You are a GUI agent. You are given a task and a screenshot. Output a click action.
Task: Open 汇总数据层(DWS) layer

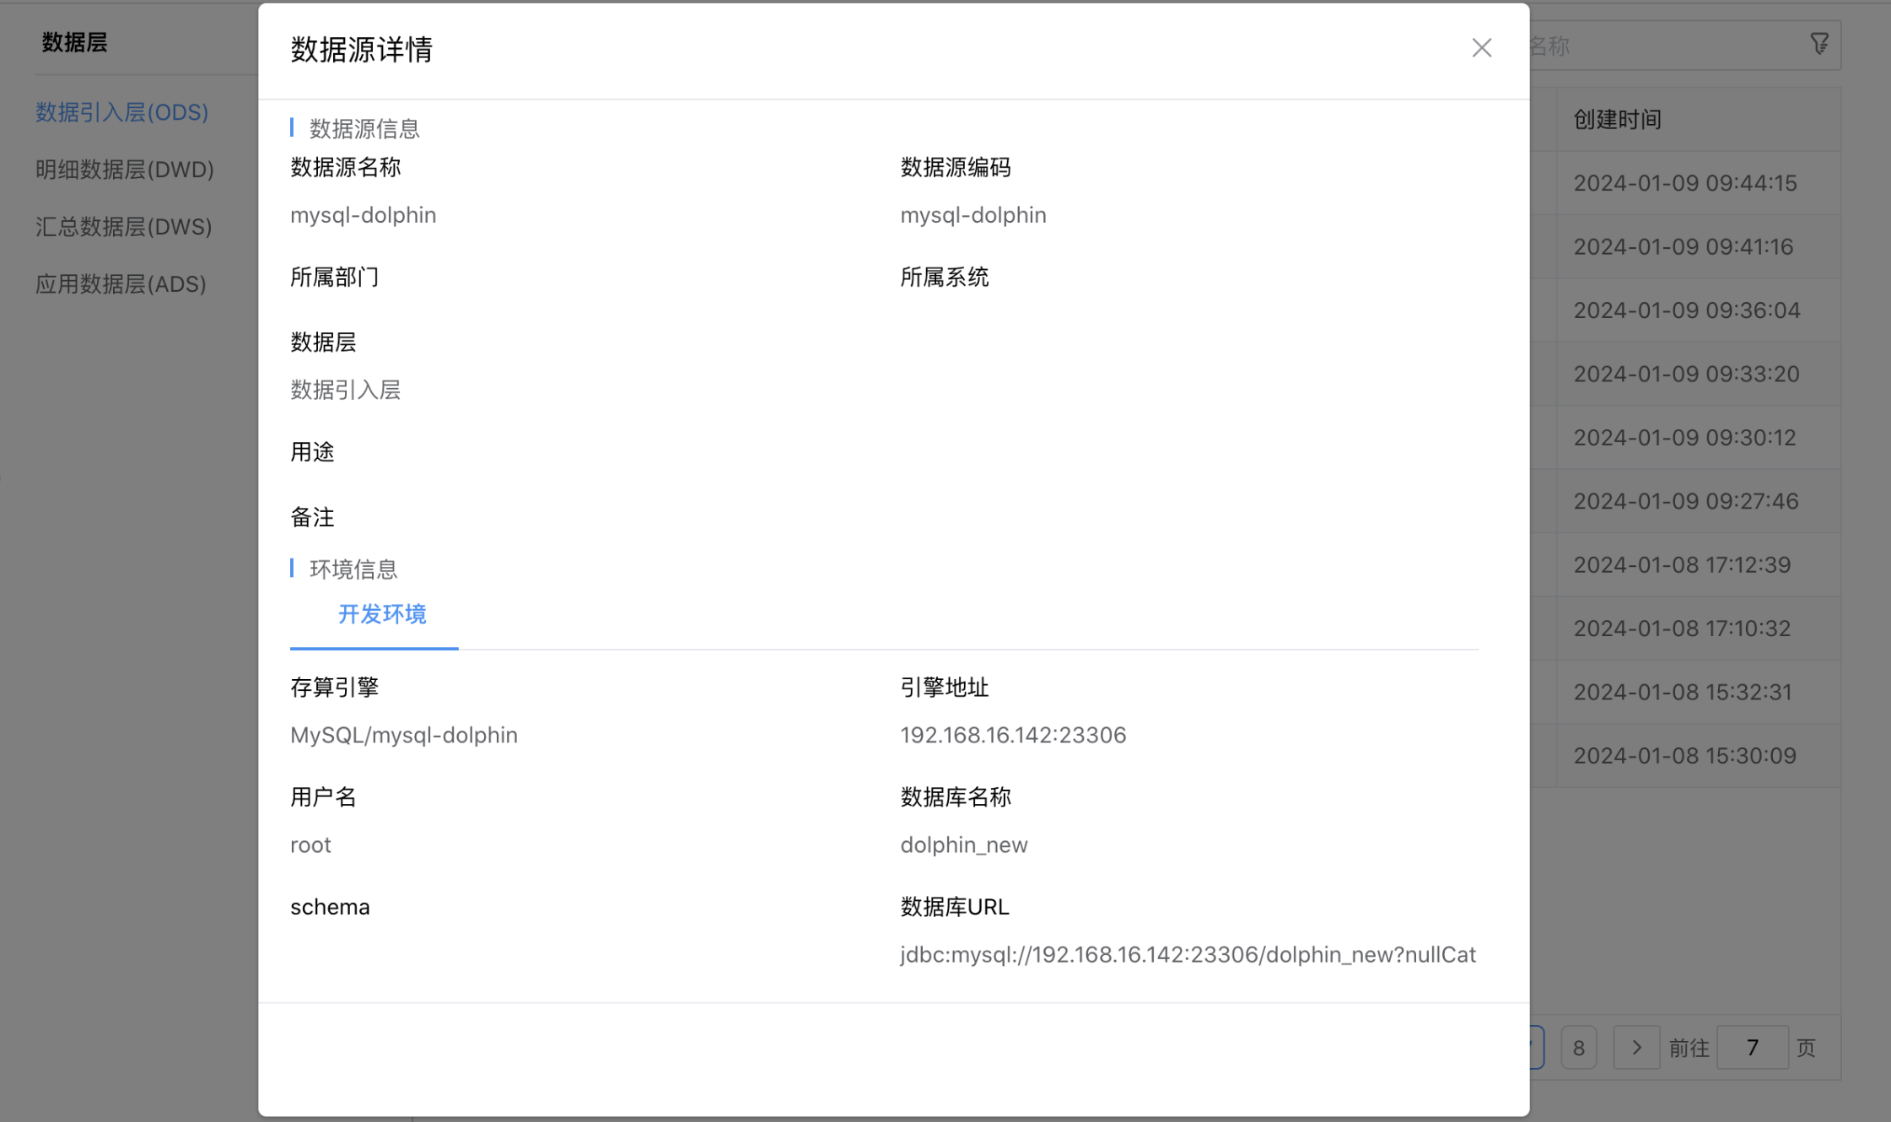[x=124, y=227]
